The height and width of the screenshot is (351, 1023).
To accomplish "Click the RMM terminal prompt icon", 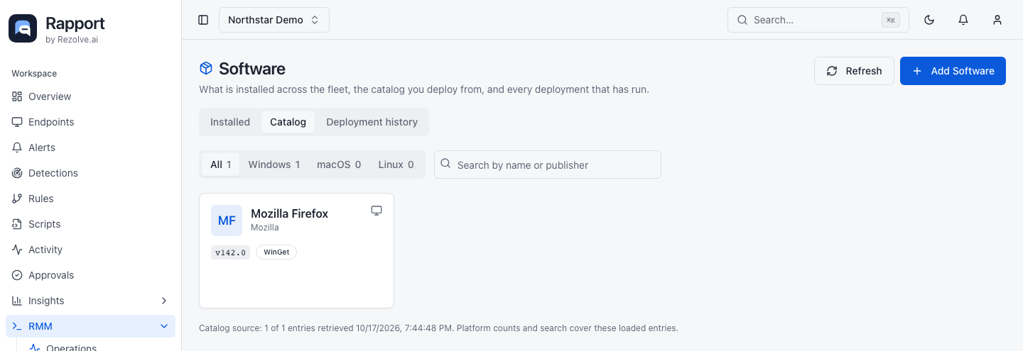I will click(17, 326).
